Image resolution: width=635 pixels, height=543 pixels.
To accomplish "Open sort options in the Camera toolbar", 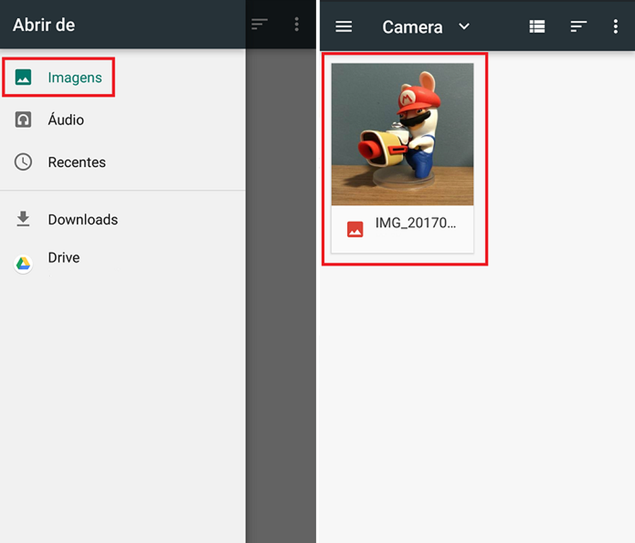I will [578, 26].
